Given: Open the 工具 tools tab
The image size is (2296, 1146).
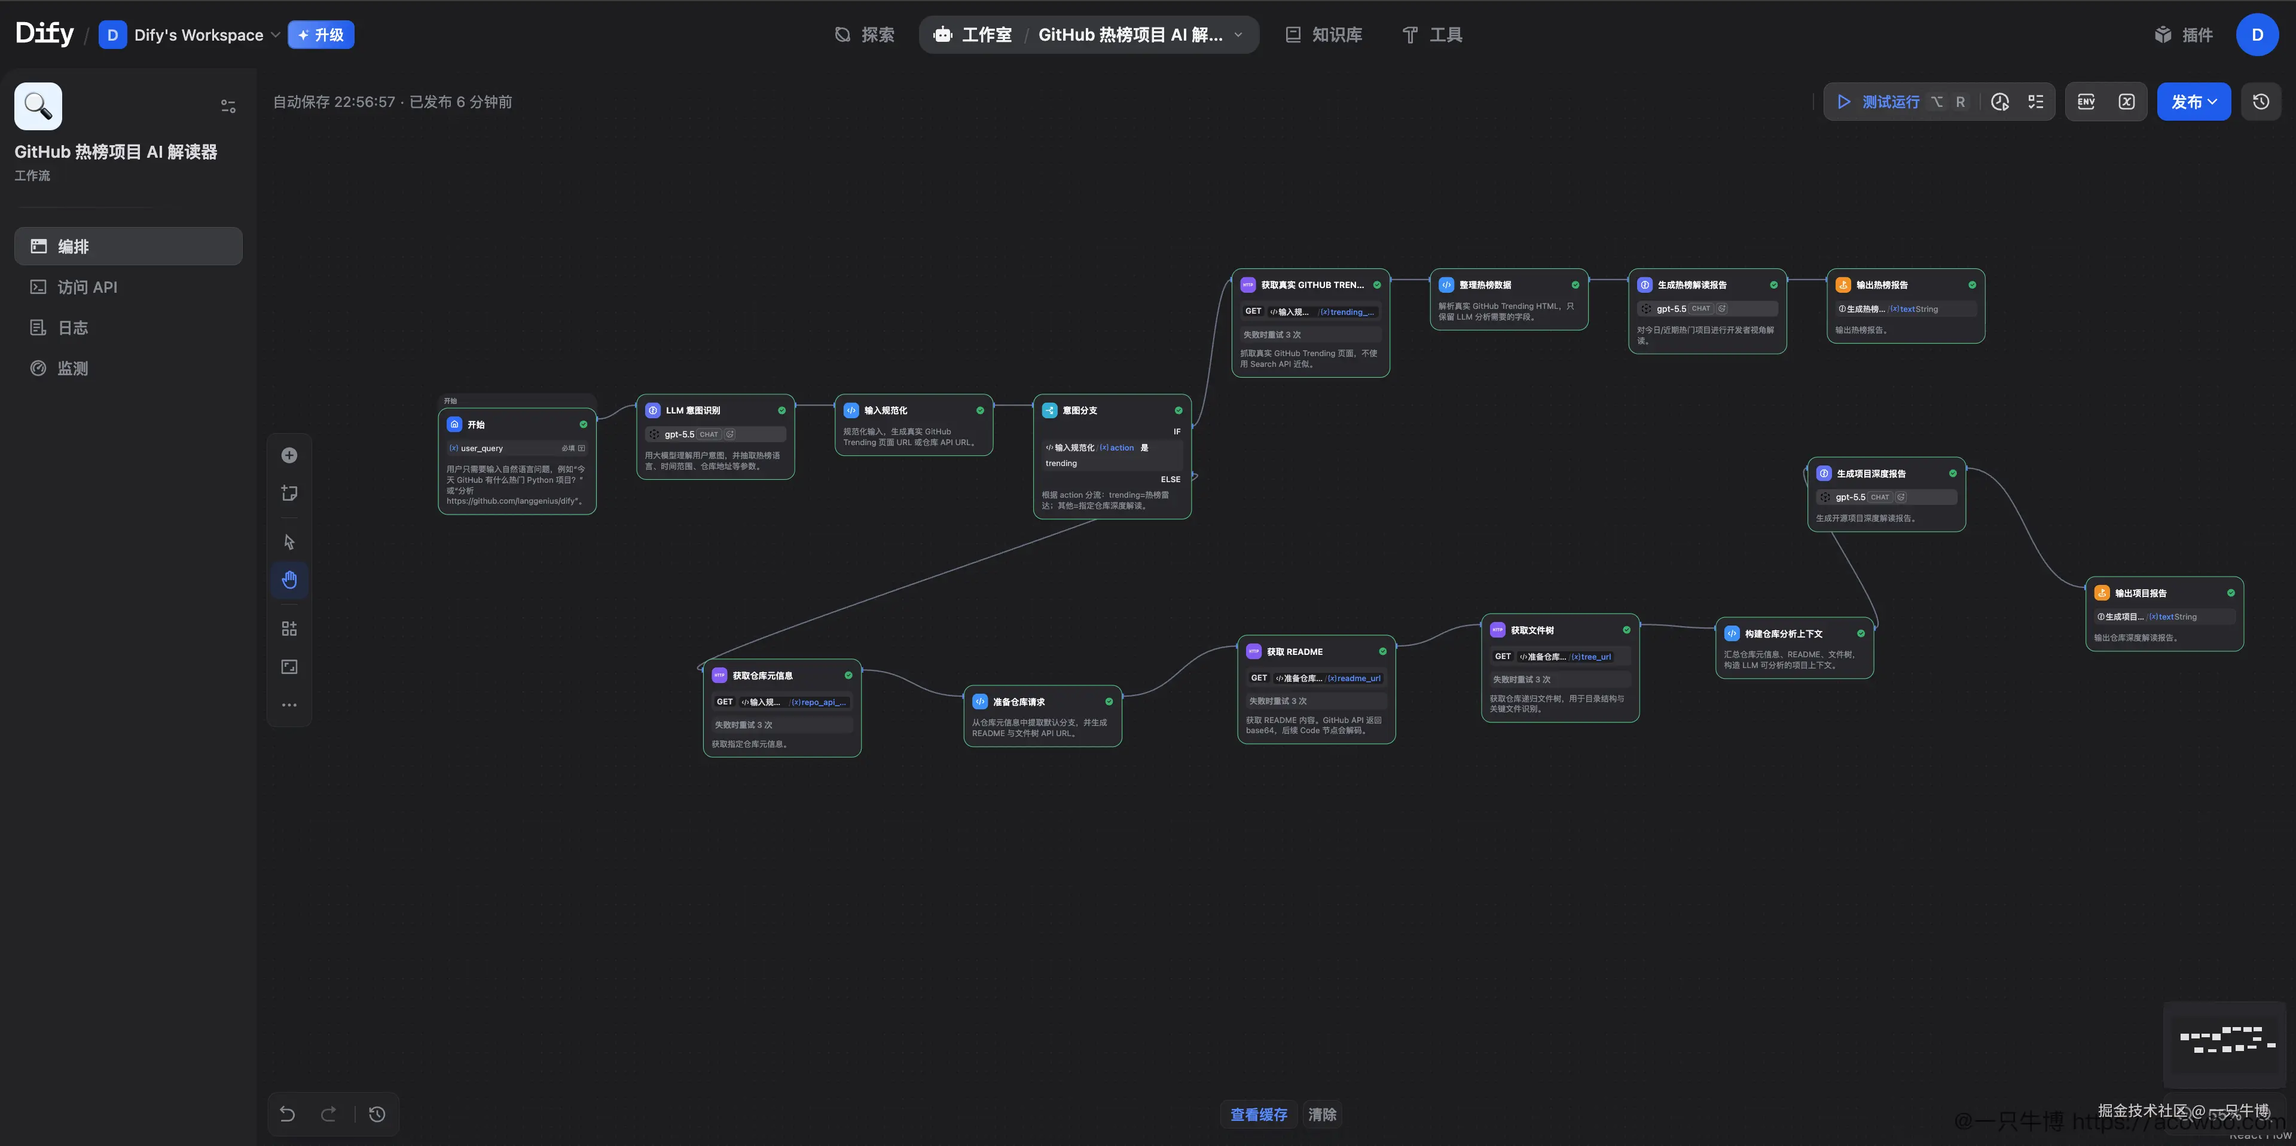Looking at the screenshot, I should tap(1433, 35).
